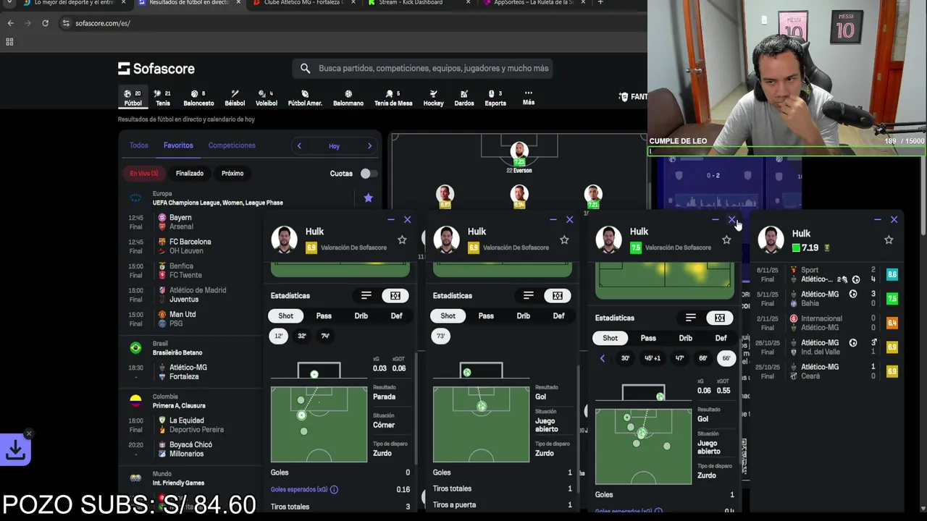
Task: Select the Tenis de Mesa icon
Action: [x=393, y=98]
